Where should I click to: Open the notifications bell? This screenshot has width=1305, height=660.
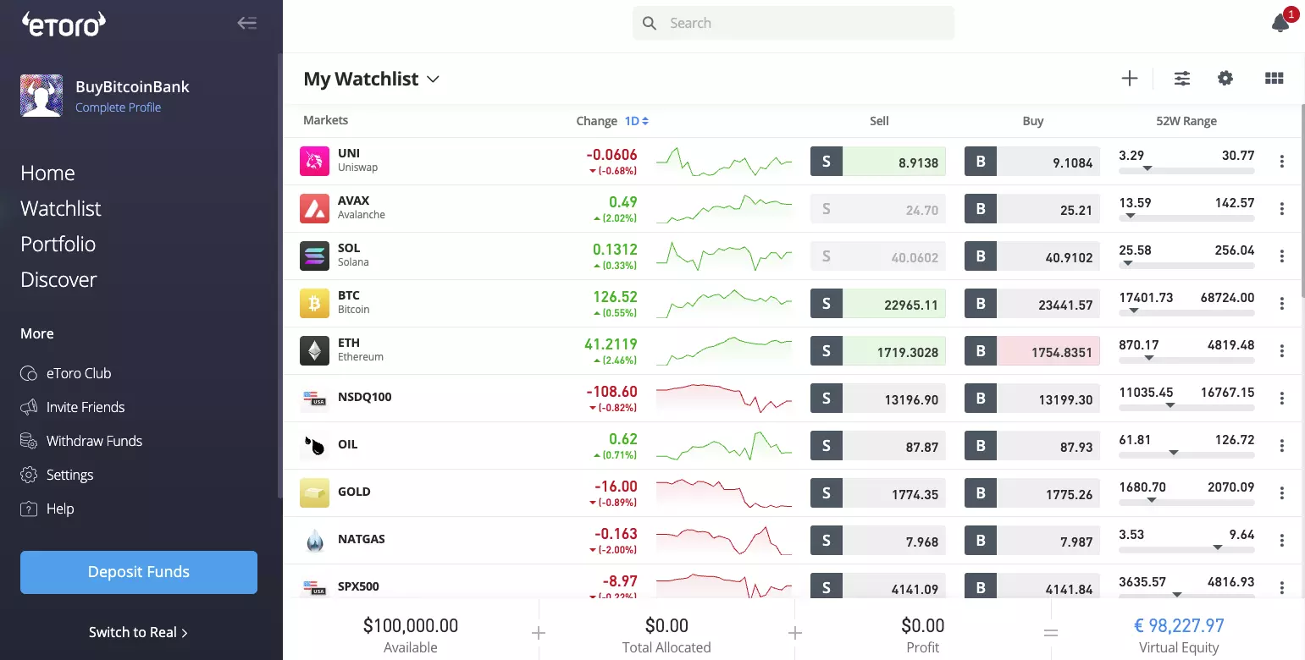click(1280, 24)
